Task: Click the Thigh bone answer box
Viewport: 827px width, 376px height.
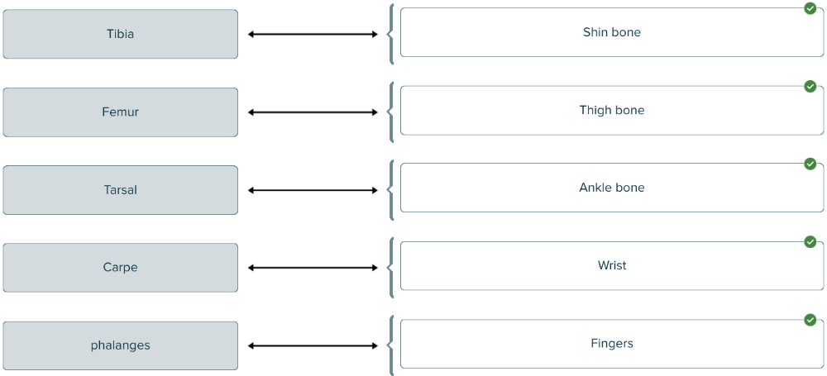Action: click(611, 111)
